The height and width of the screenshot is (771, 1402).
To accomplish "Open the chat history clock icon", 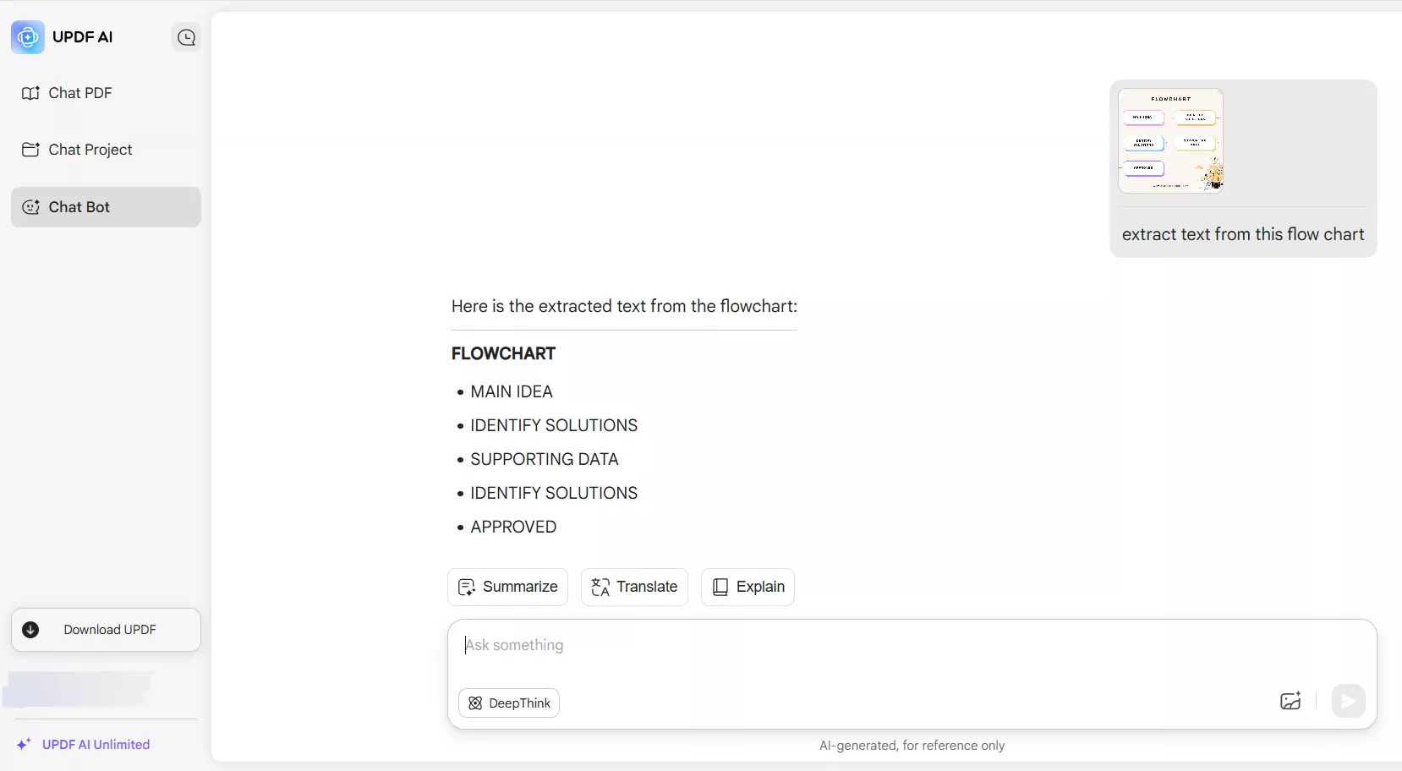I will [186, 37].
